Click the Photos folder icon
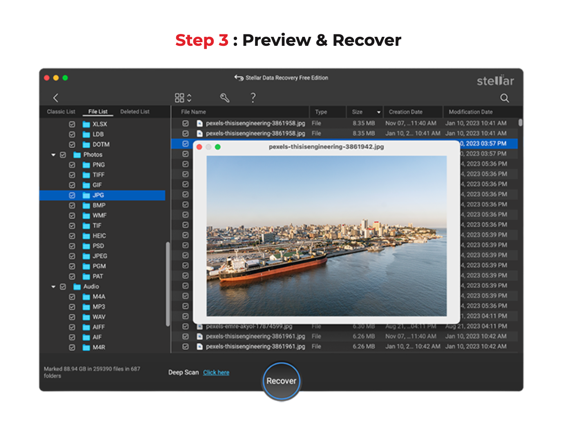This screenshot has height=427, width=568. [77, 155]
